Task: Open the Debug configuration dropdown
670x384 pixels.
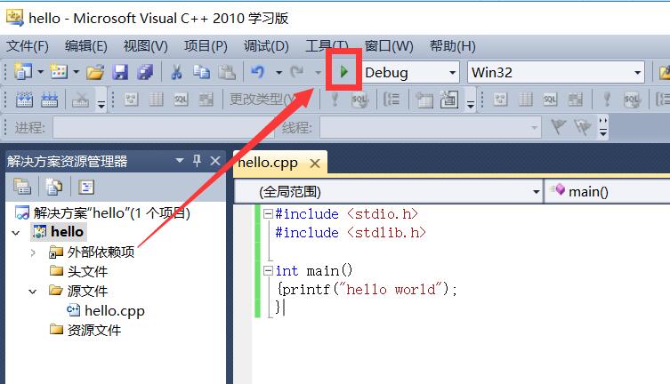Action: point(453,73)
